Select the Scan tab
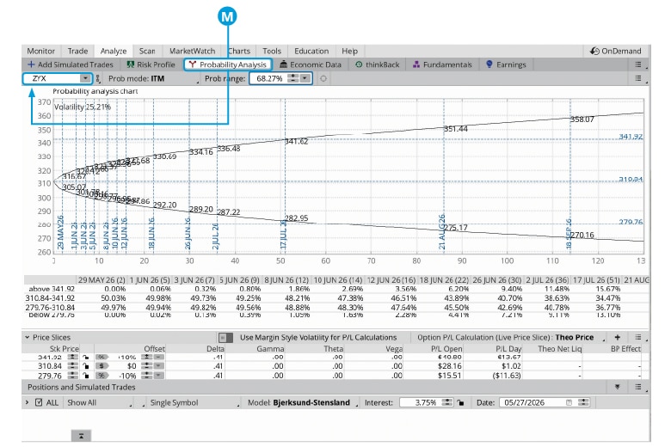 pyautogui.click(x=147, y=51)
